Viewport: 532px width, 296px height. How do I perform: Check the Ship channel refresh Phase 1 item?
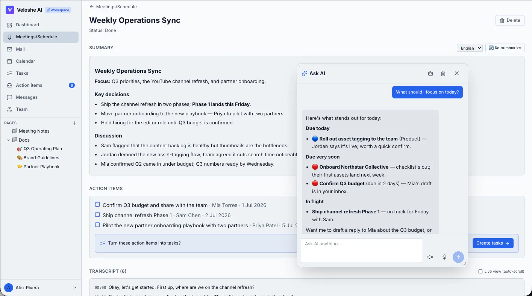click(x=97, y=215)
